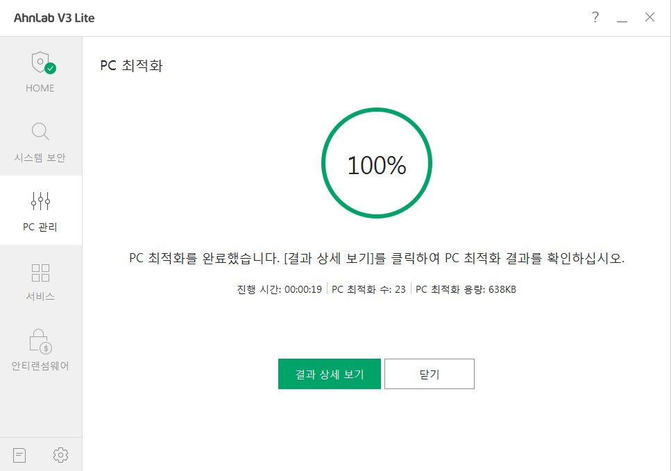Click the 100% progress circle
The image size is (671, 471).
[375, 164]
